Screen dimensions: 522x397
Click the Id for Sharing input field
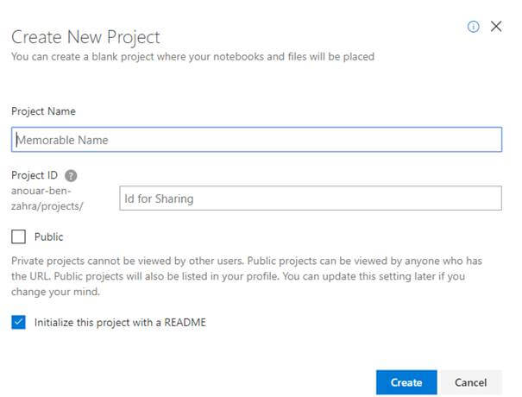tap(311, 198)
